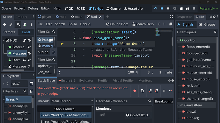Open Scene dock extra options menu
Image resolution: width=220 pixels, height=123 pixels.
click(31, 24)
